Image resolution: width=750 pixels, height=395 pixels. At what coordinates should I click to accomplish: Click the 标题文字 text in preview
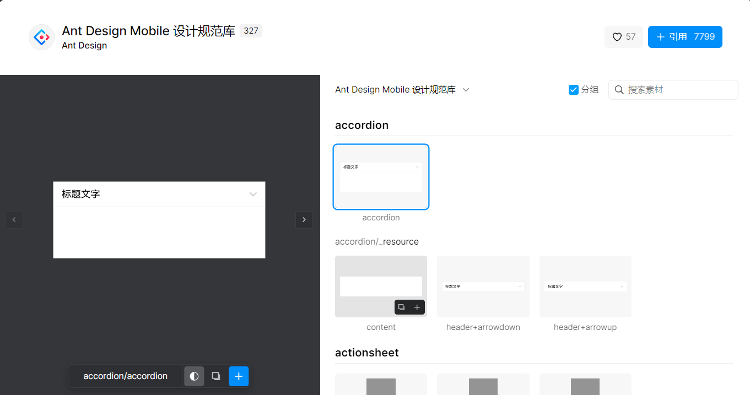81,194
